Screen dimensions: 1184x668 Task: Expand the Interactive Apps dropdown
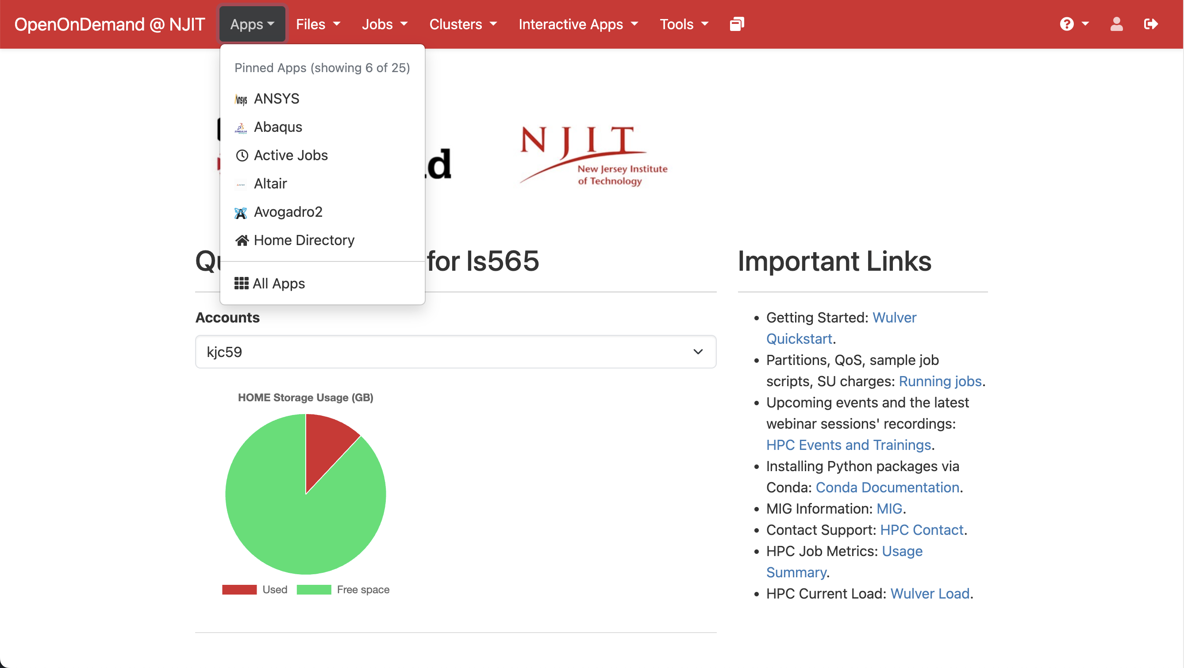[578, 24]
